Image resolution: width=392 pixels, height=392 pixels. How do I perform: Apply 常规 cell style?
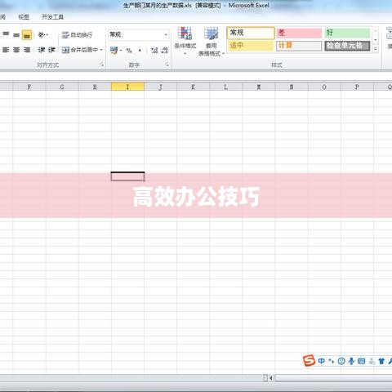click(251, 33)
